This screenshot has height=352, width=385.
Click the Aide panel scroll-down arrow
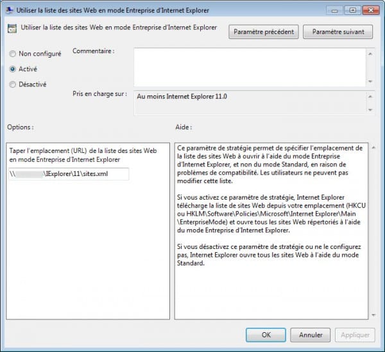pos(372,314)
